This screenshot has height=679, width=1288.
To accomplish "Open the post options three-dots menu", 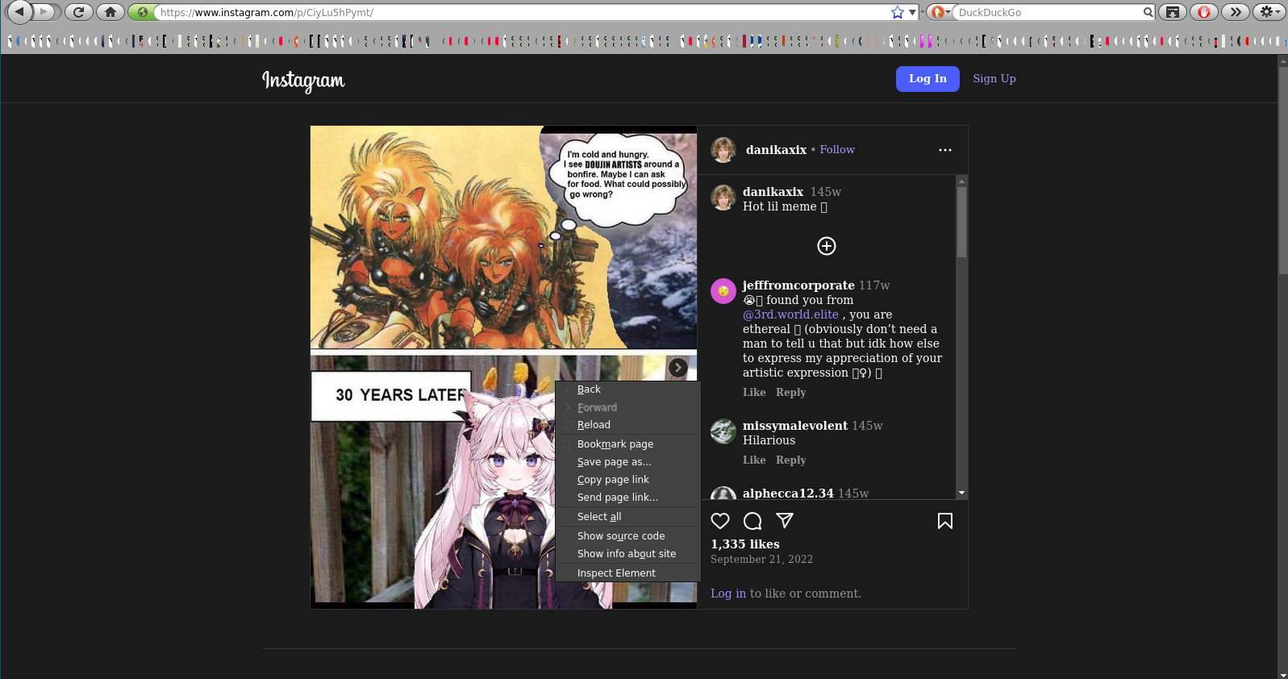I will (945, 150).
